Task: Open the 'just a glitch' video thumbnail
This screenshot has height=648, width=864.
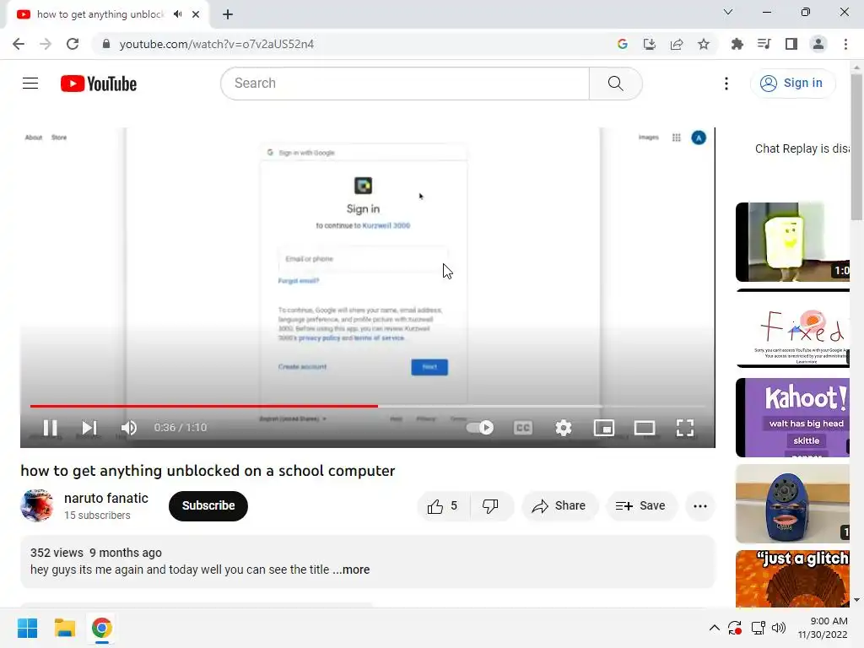Action: 792,579
